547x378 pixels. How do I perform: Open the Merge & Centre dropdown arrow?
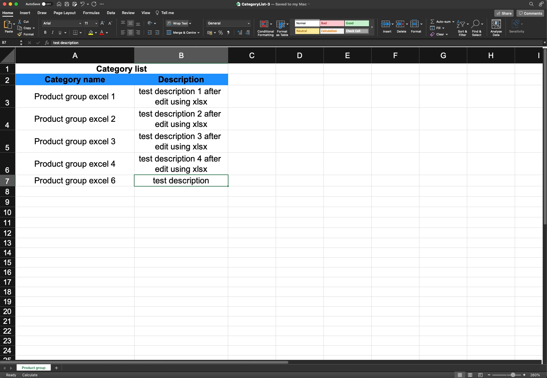pos(198,33)
